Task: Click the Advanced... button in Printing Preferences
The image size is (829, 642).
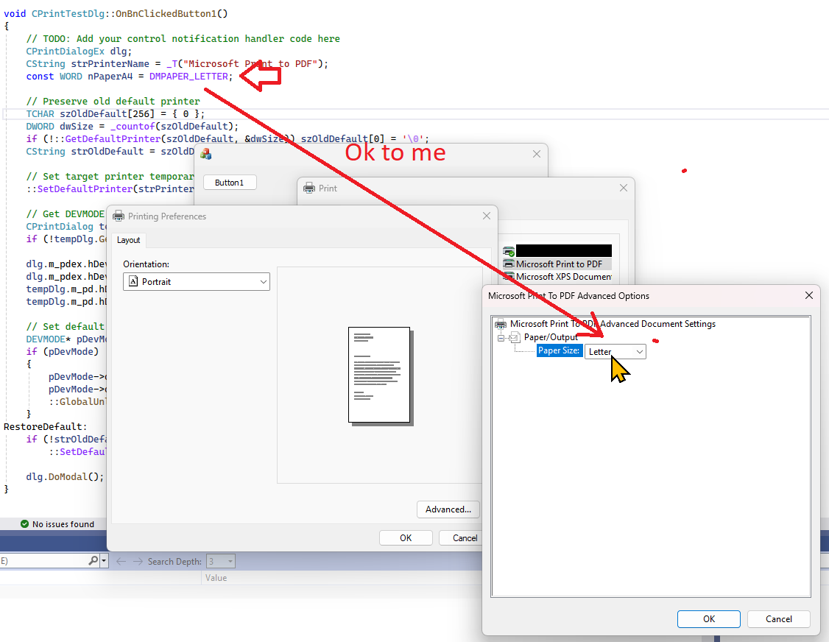Action: [448, 509]
